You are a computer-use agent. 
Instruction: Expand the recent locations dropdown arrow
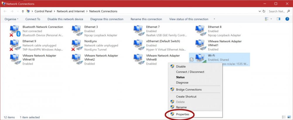[18, 11]
